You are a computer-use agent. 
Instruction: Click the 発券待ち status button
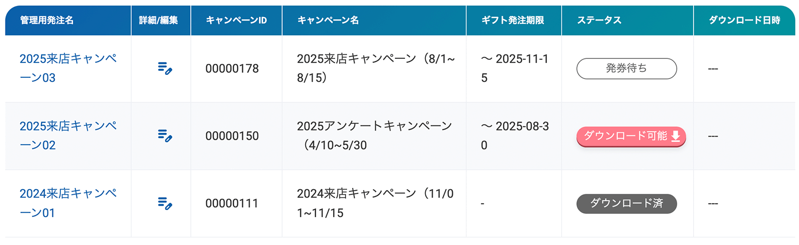click(x=627, y=68)
